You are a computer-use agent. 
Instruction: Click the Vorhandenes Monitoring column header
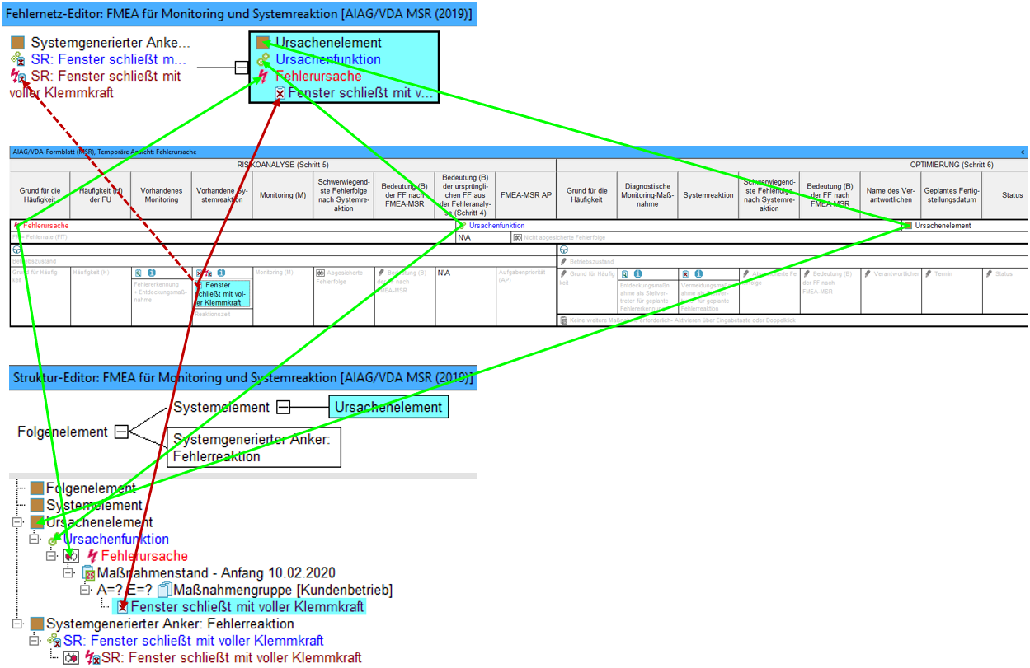[x=161, y=194]
